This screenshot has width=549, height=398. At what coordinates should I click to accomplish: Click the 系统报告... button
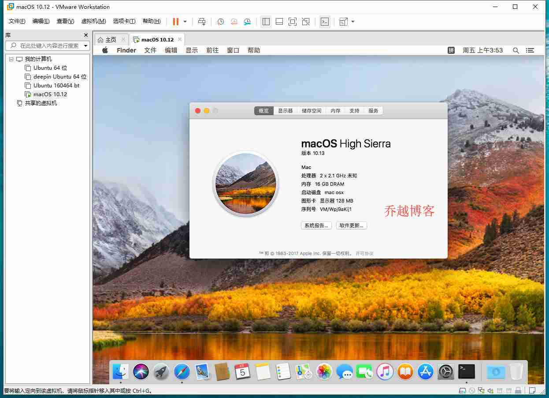[316, 225]
